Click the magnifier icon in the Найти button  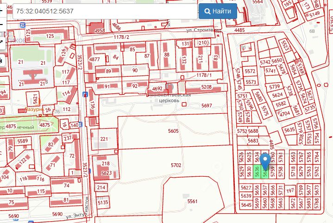pyautogui.click(x=207, y=11)
